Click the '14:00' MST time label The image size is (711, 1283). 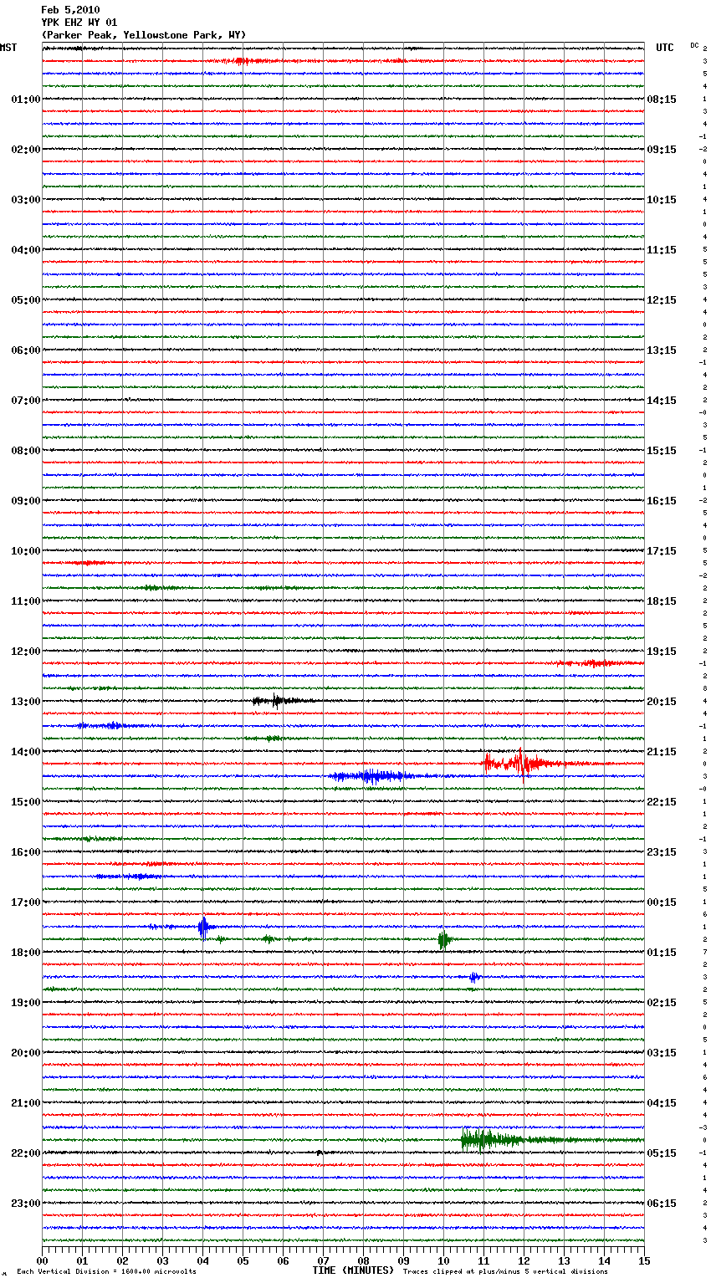tap(26, 752)
